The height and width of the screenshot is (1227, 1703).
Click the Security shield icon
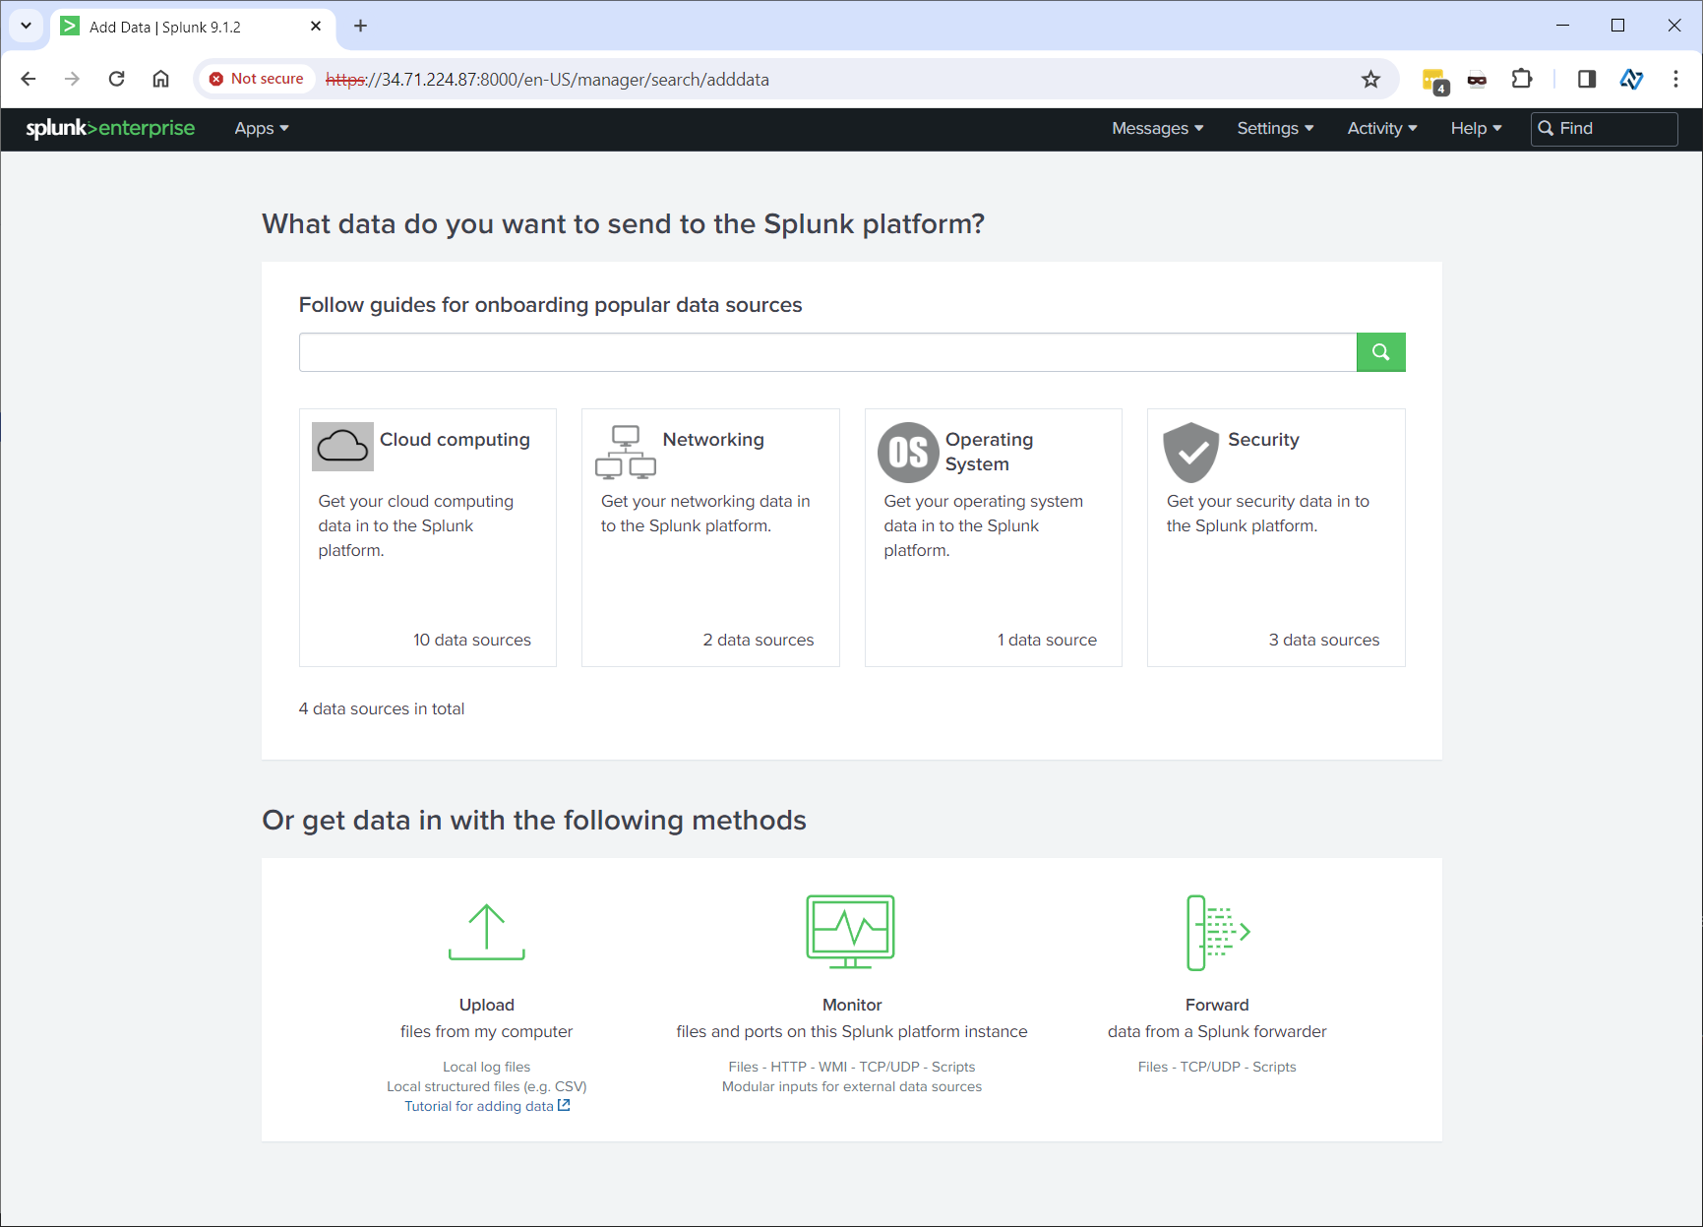pos(1190,453)
